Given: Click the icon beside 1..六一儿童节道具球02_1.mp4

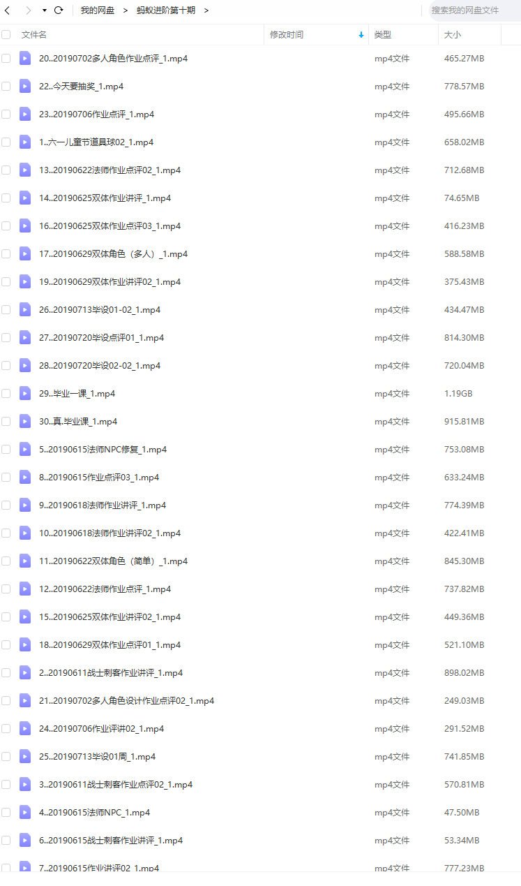Looking at the screenshot, I should 25,142.
